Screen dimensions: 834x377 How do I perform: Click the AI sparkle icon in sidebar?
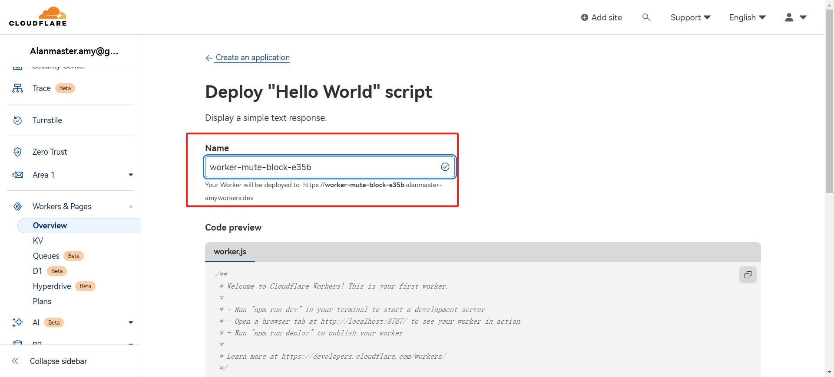(x=17, y=322)
